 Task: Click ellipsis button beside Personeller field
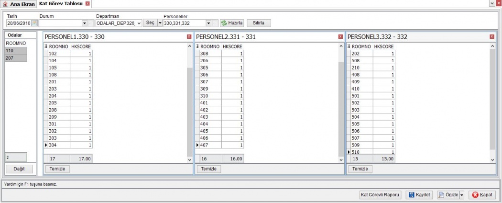tap(215, 23)
